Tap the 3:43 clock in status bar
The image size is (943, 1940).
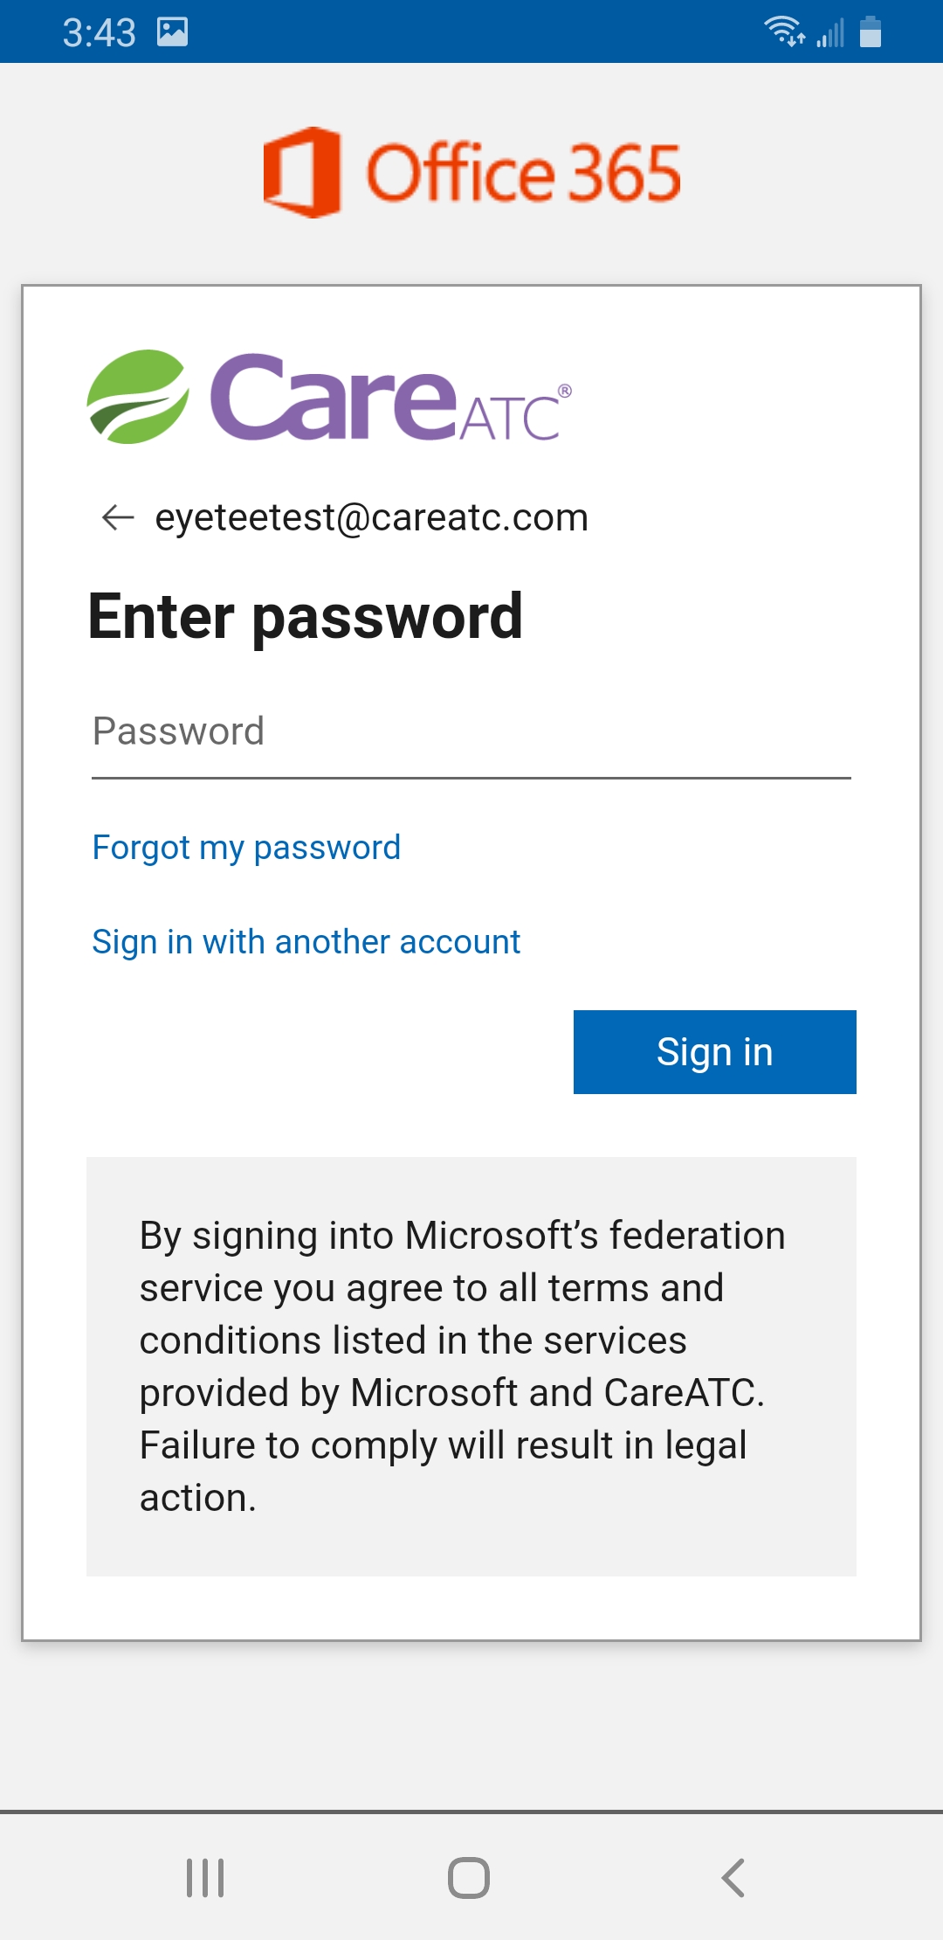tap(100, 33)
